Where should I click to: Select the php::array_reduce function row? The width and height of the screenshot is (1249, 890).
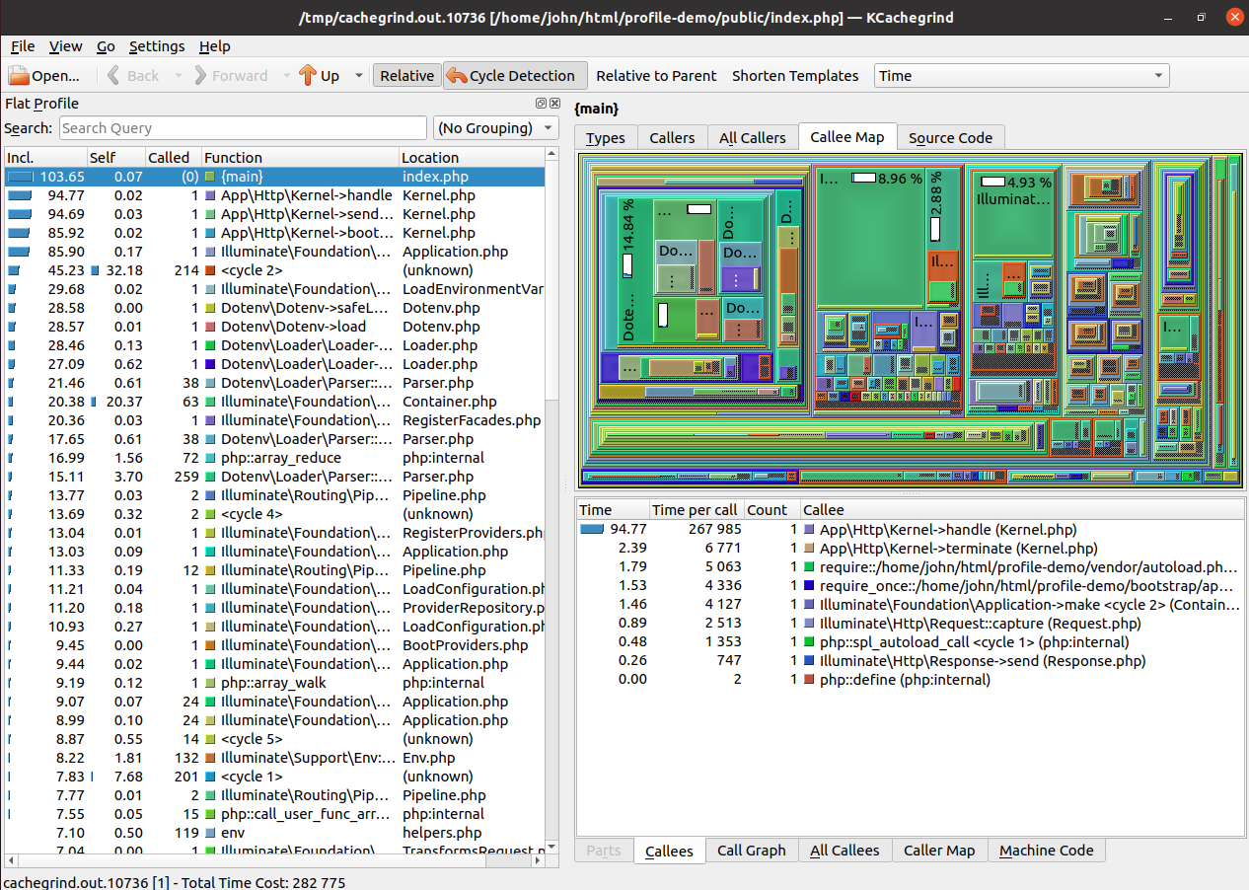(x=282, y=458)
